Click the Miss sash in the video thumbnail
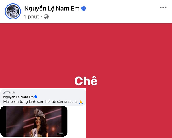Screen dimensions: 172x138 pos(35,132)
